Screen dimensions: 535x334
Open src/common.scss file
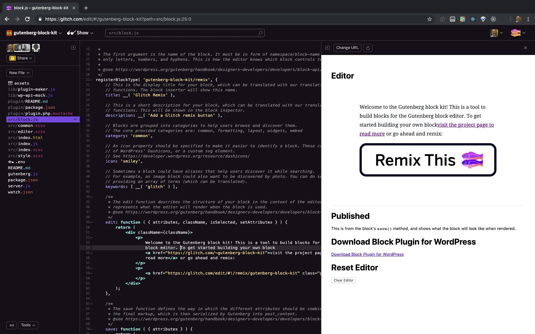pos(26,126)
